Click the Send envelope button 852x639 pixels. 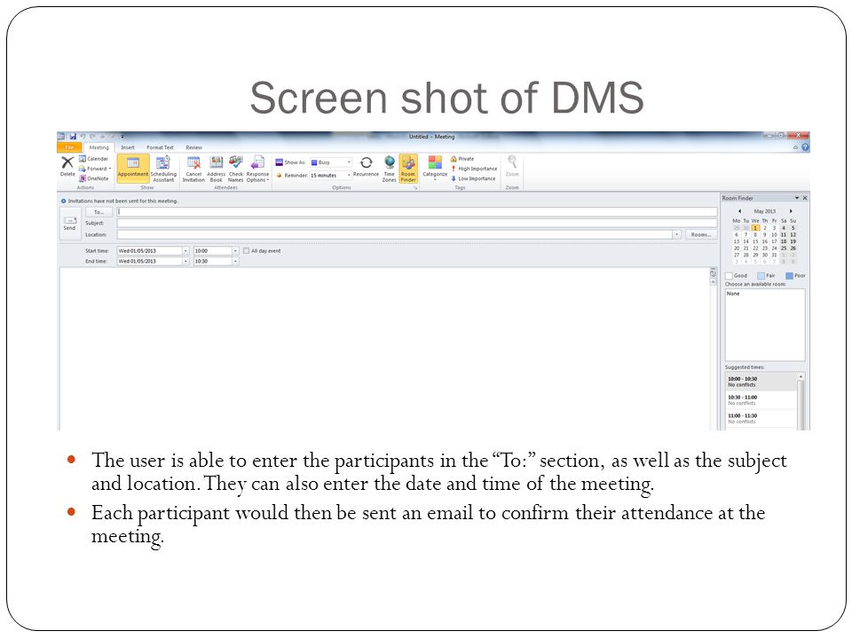(x=69, y=223)
